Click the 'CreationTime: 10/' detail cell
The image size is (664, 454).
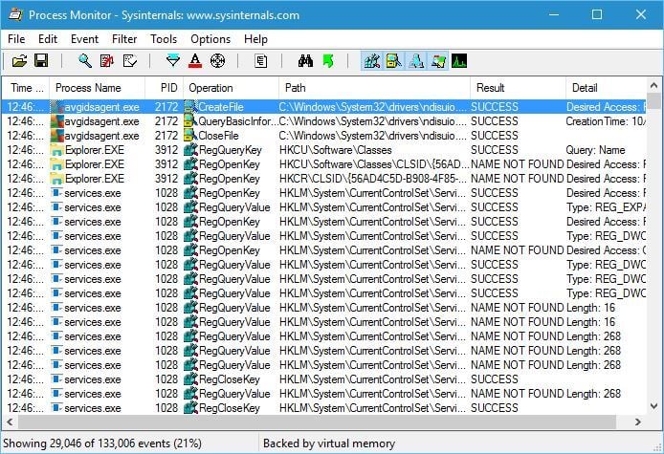click(x=606, y=121)
